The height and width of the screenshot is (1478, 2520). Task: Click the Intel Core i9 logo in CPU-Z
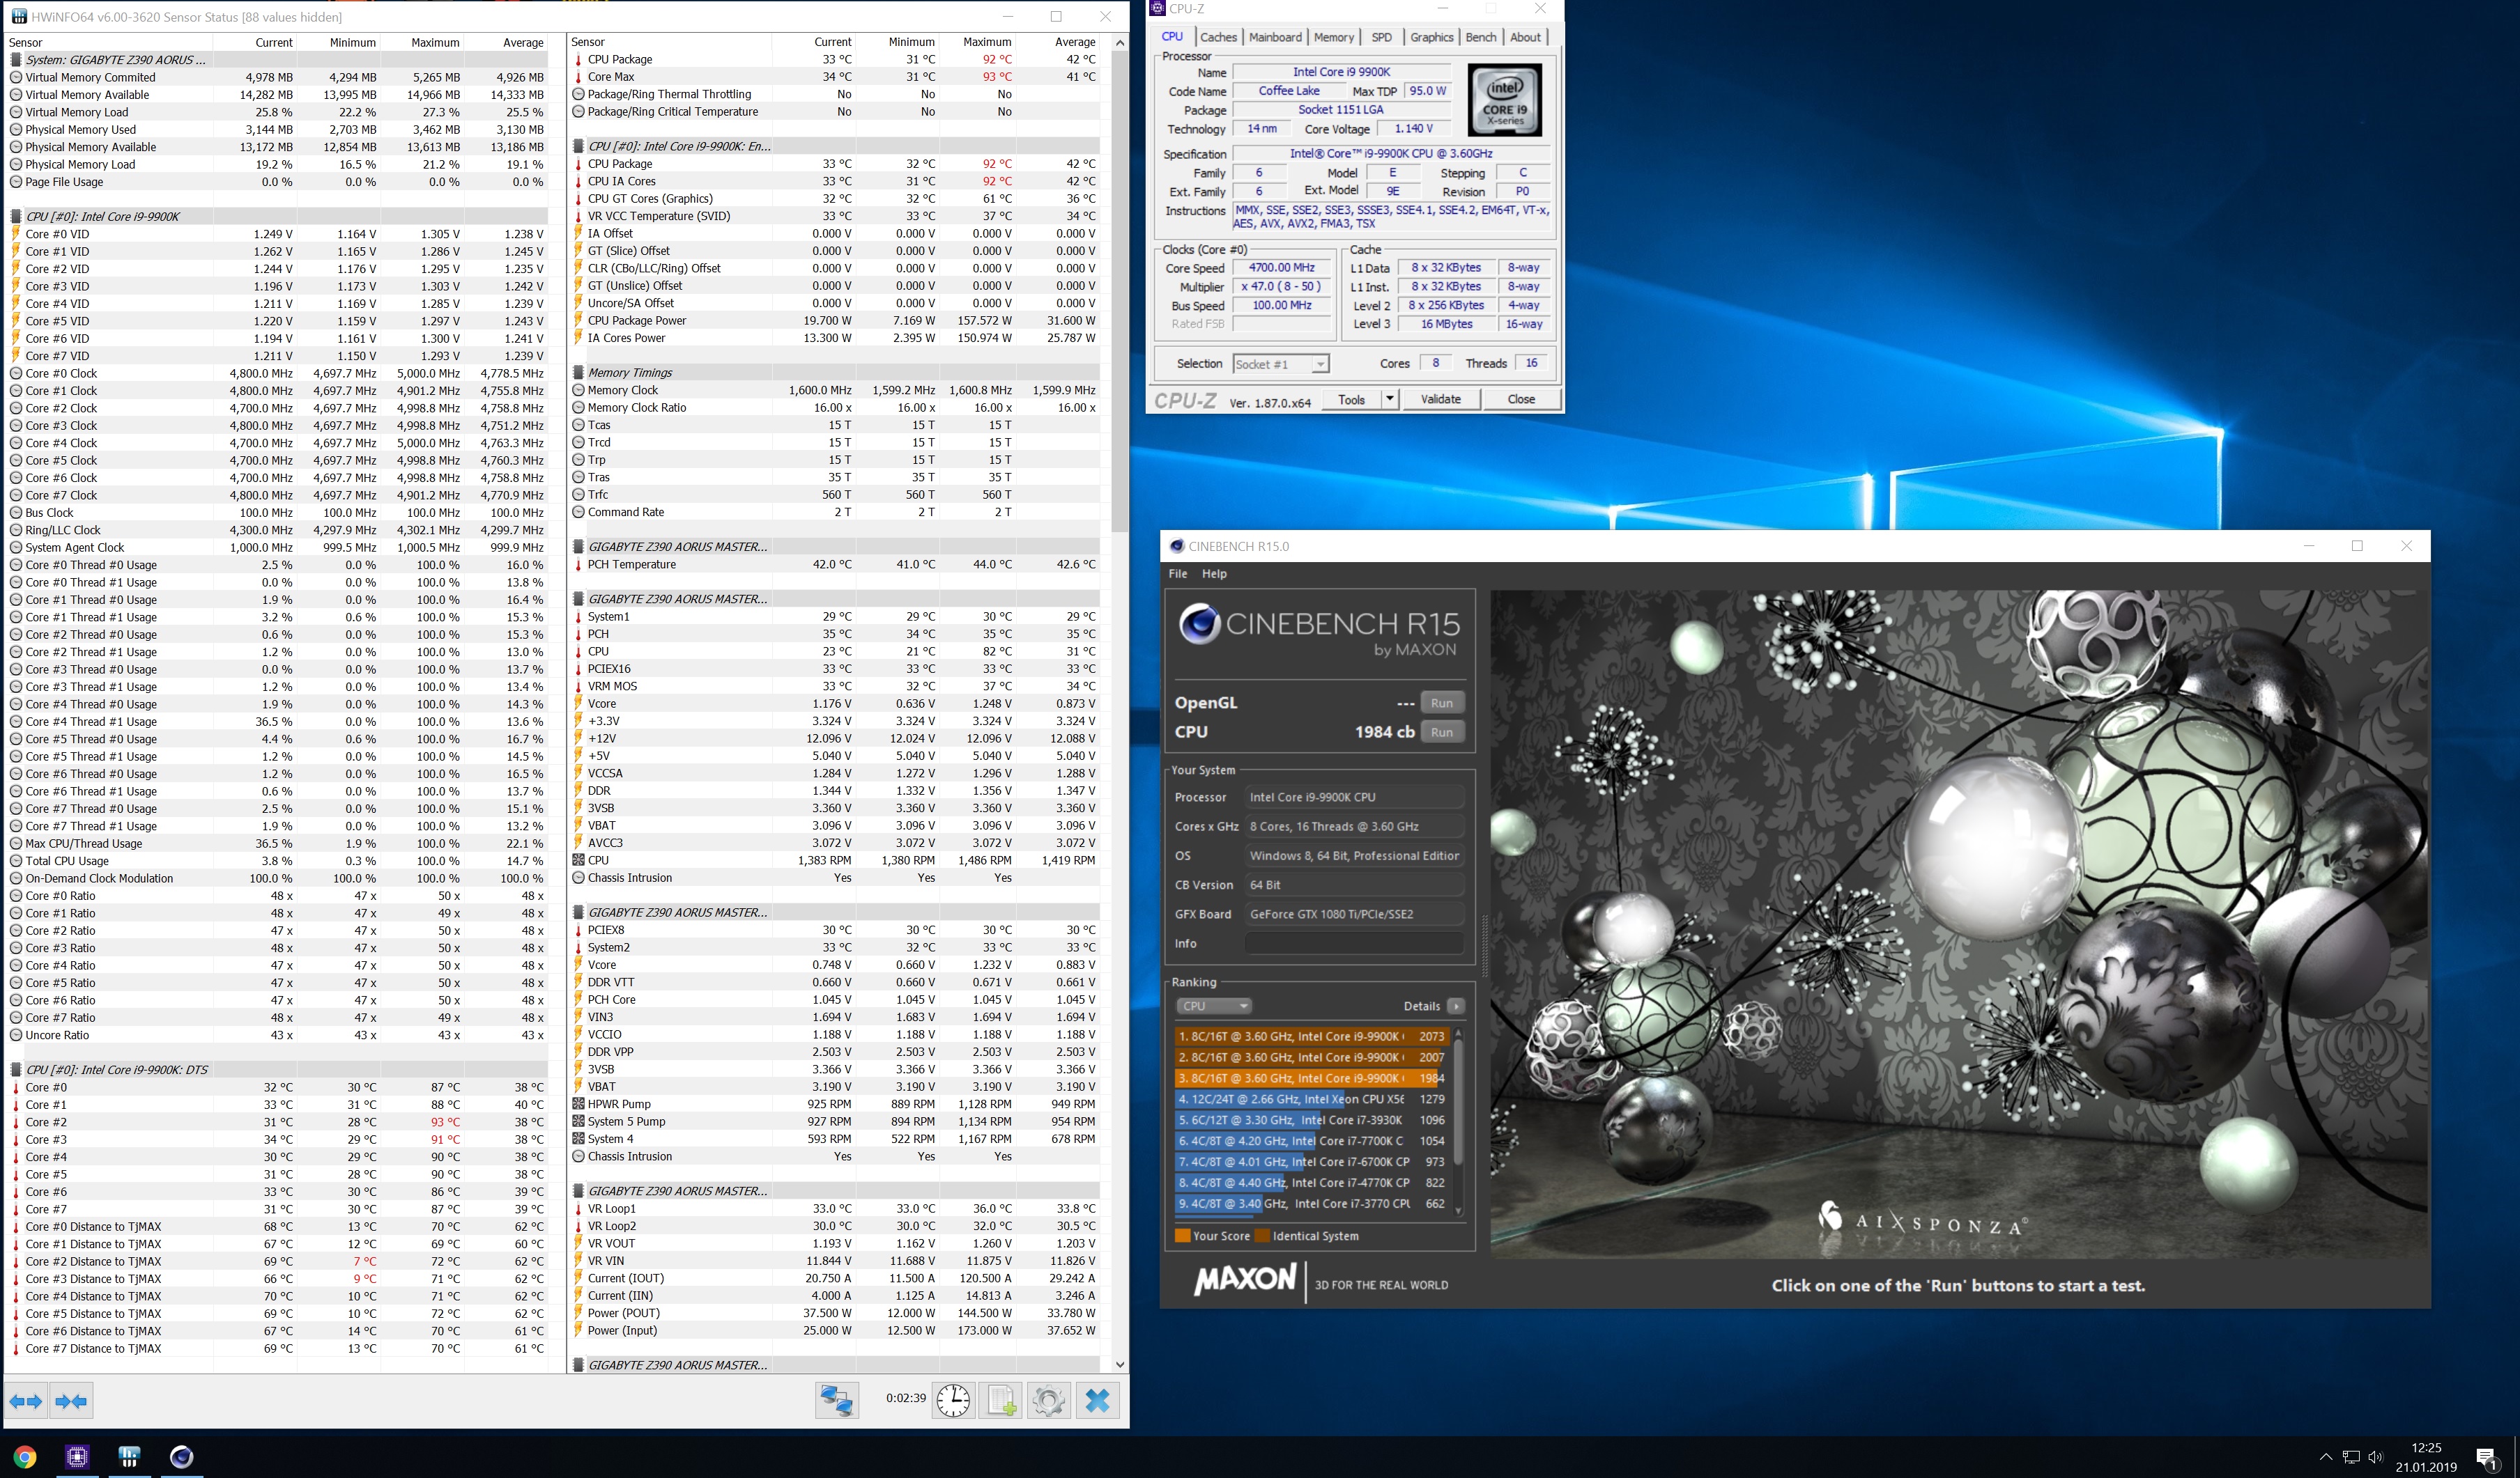click(x=1504, y=100)
